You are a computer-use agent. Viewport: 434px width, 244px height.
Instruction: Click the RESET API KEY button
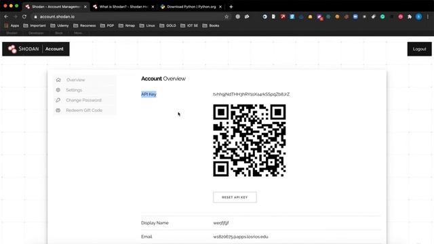coord(235,197)
